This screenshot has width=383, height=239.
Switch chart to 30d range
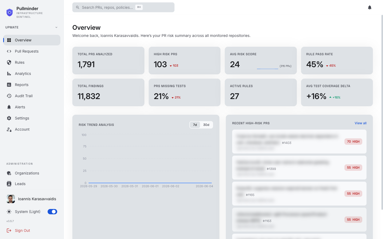206,125
